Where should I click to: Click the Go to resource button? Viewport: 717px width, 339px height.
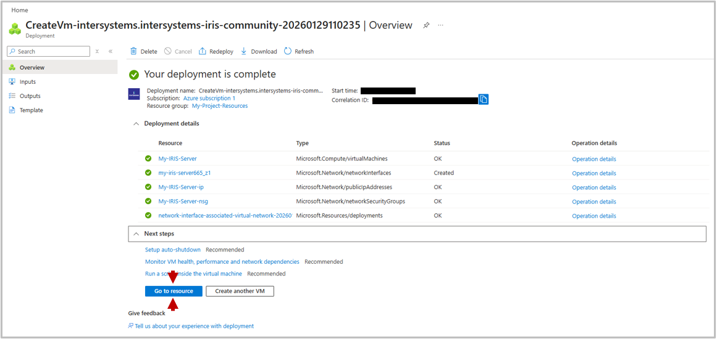click(x=174, y=291)
